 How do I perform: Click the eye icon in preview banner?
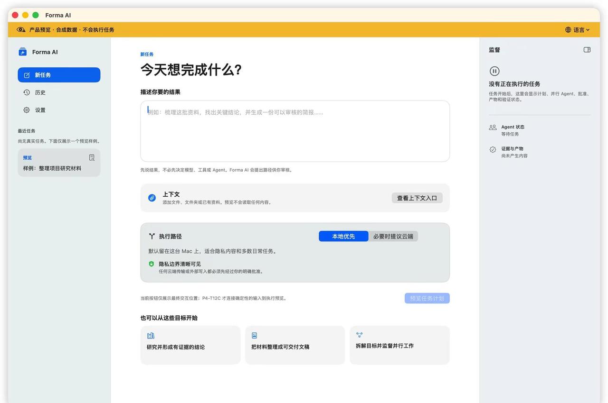pos(21,29)
